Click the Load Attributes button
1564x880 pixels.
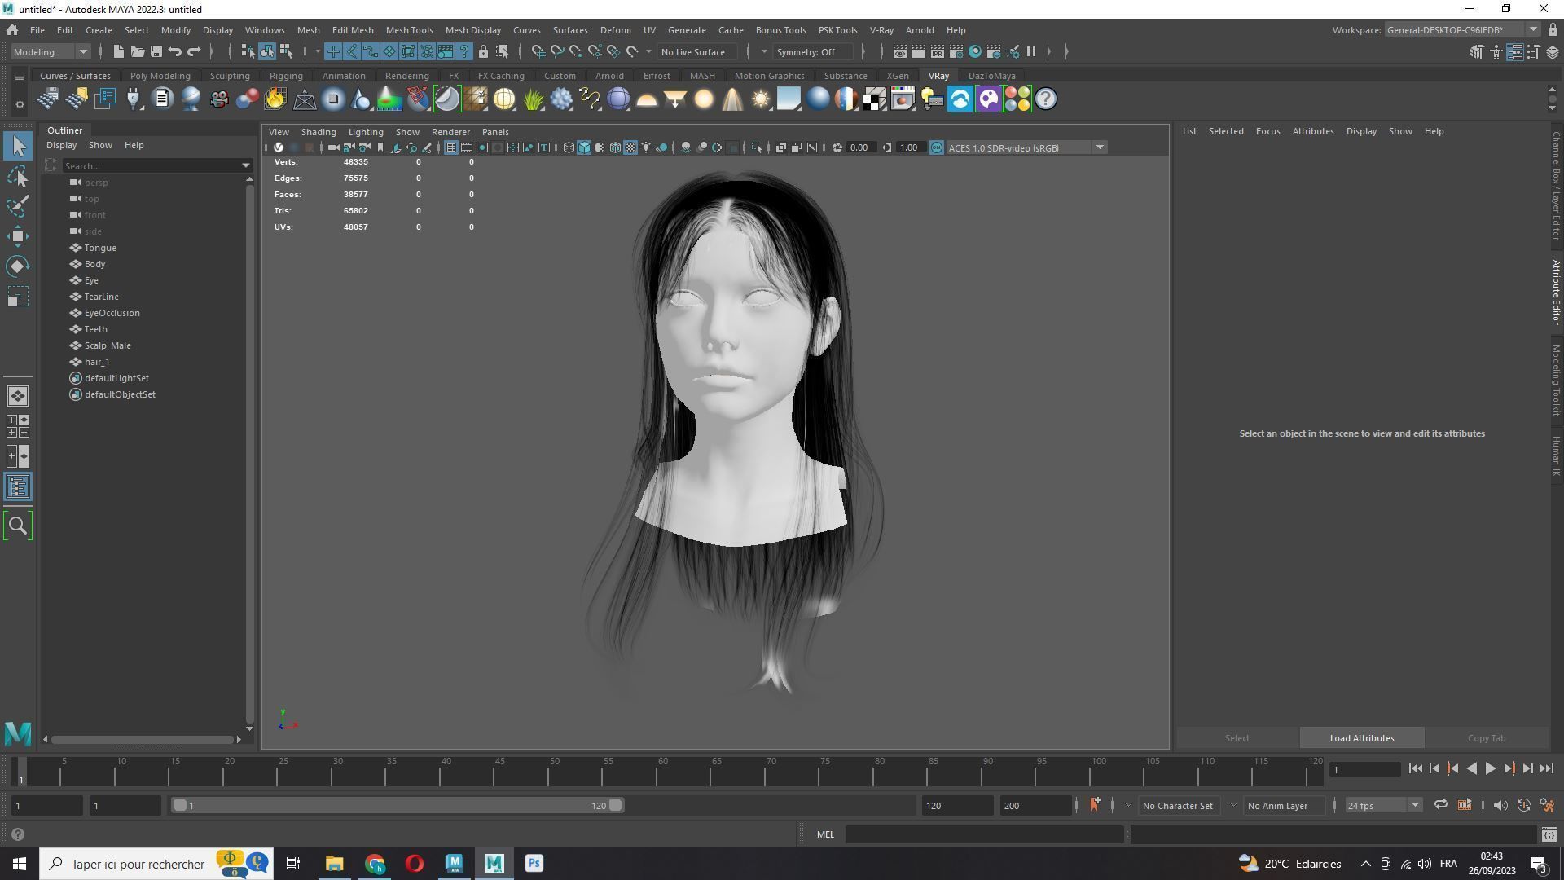point(1361,738)
